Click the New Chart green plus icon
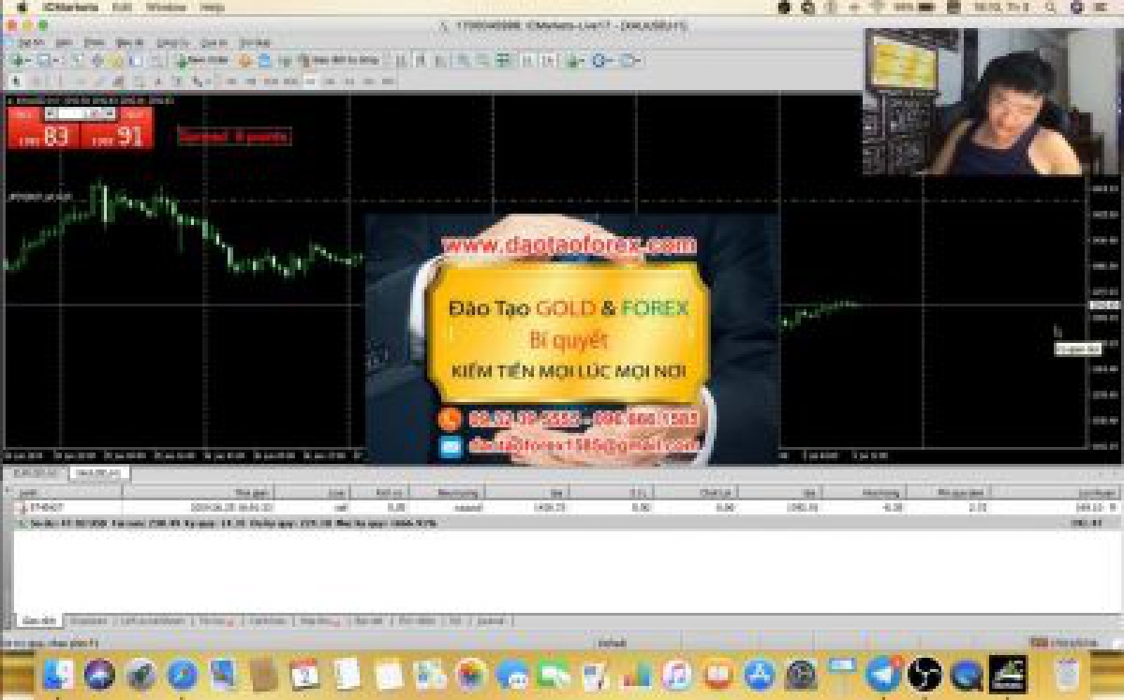This screenshot has height=700, width=1124. tap(19, 60)
